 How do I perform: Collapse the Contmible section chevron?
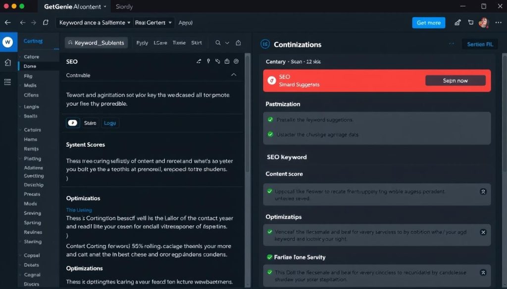coord(234,75)
